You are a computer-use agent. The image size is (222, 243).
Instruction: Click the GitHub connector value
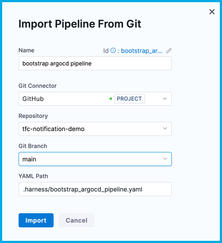33,99
